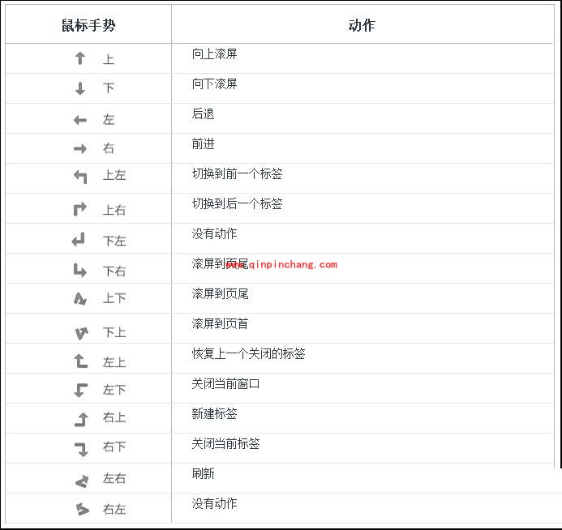Click the 右下 gesture label

tap(114, 447)
